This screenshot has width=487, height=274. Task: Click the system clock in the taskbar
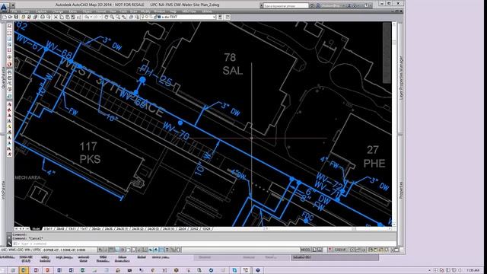pos(473,270)
